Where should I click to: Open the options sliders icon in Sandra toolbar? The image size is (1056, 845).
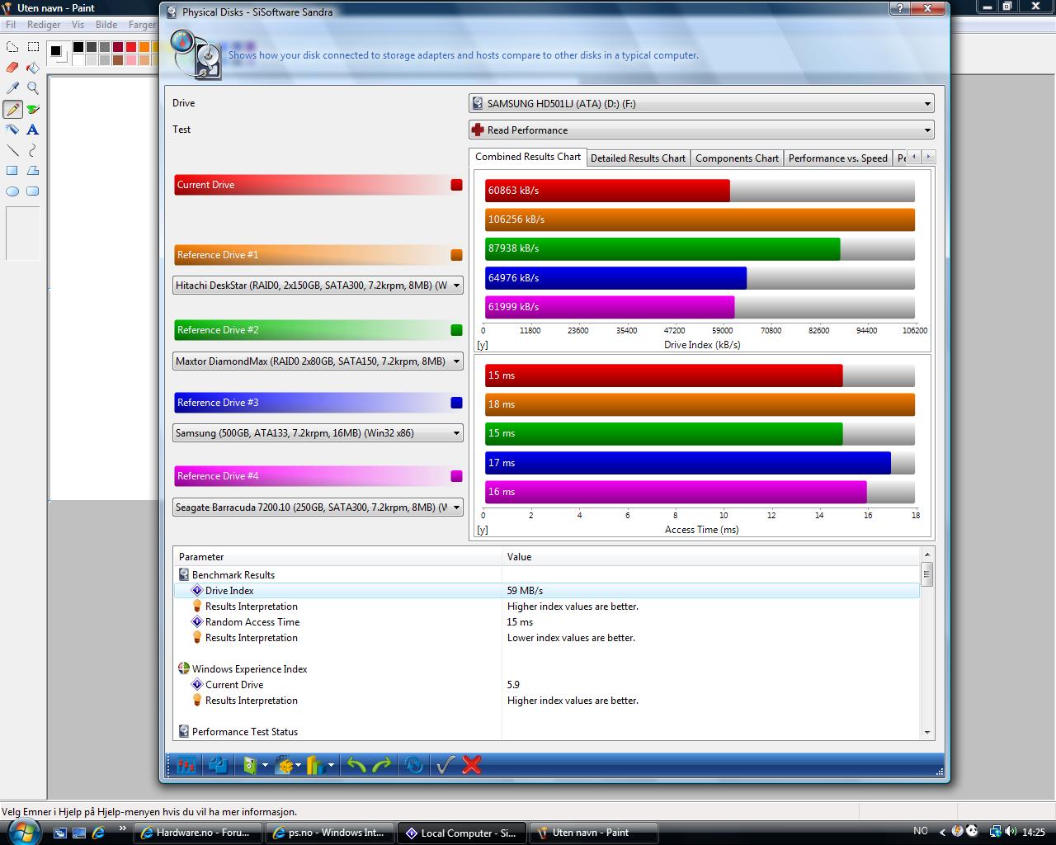(186, 765)
